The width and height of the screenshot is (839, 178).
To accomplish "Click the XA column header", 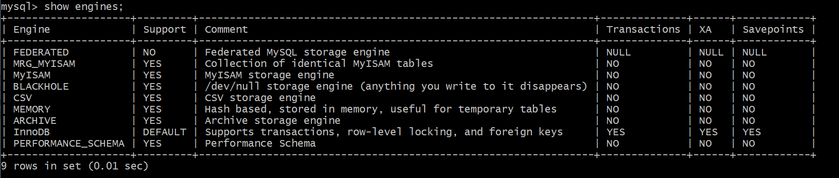I will [705, 29].
